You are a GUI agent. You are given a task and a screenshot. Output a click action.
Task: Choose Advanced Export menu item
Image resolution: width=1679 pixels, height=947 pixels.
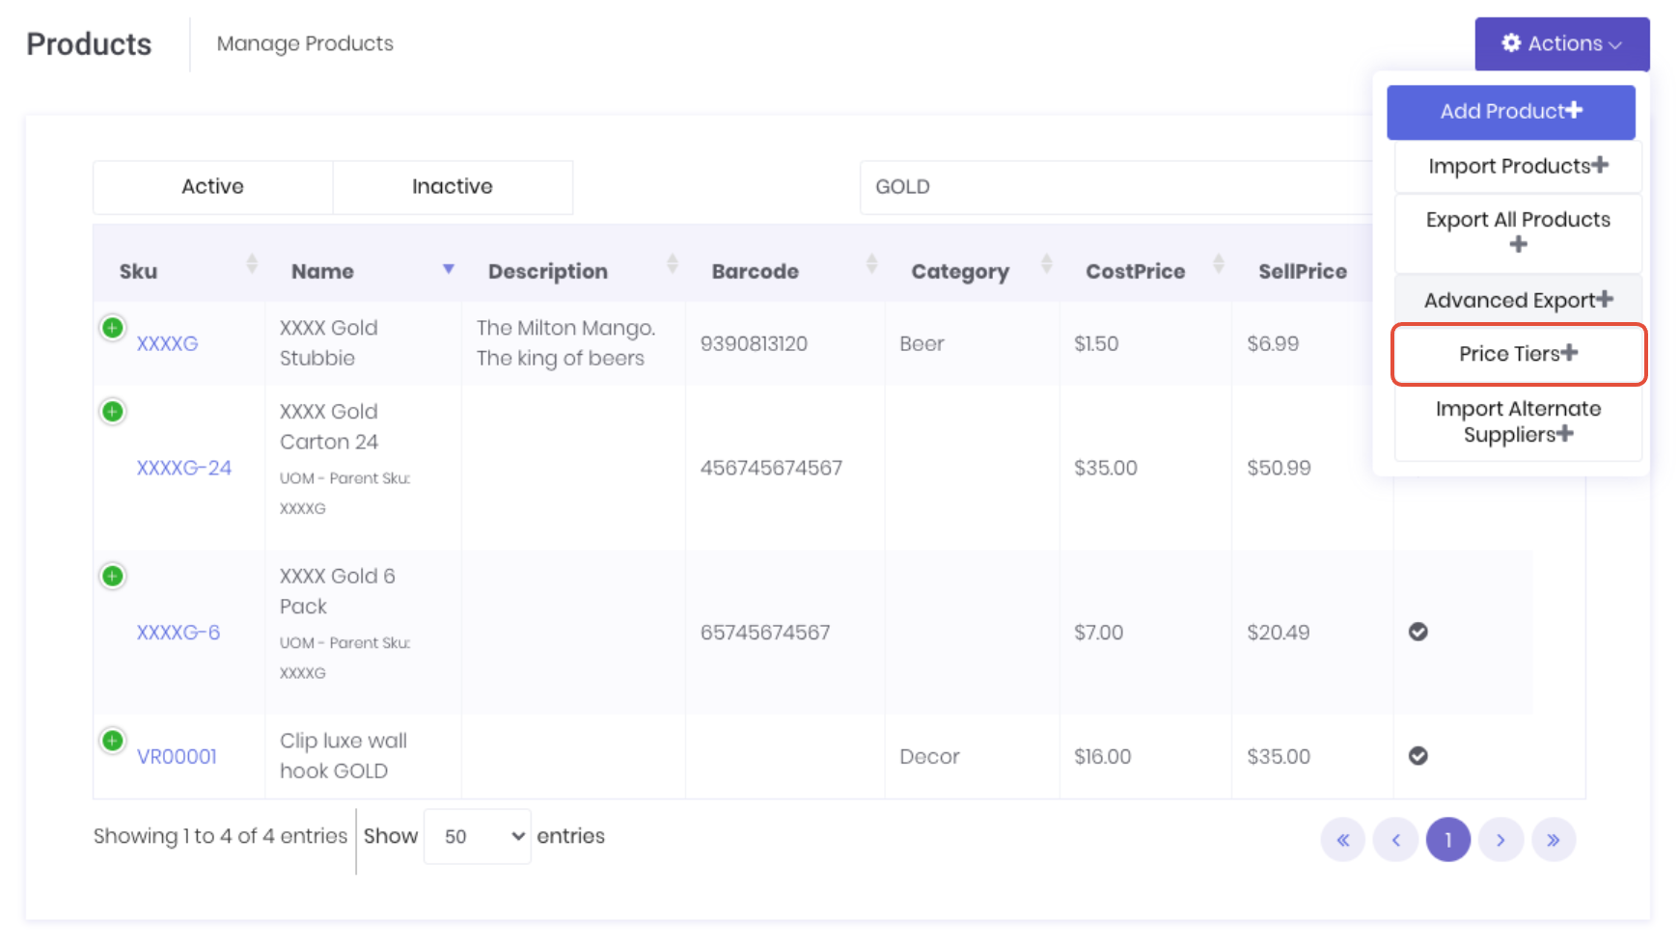[x=1519, y=300]
